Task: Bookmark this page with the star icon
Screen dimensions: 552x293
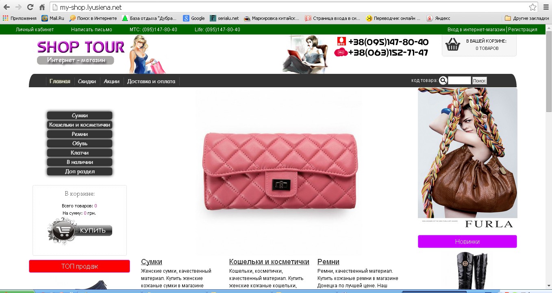Action: pyautogui.click(x=532, y=7)
